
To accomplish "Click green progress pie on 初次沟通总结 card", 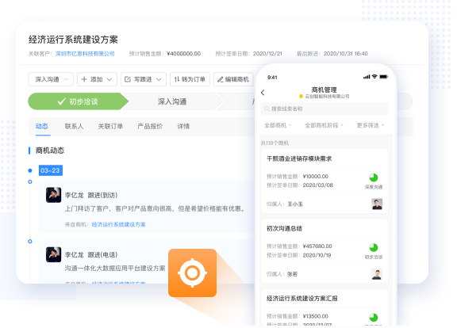I will pyautogui.click(x=374, y=247).
